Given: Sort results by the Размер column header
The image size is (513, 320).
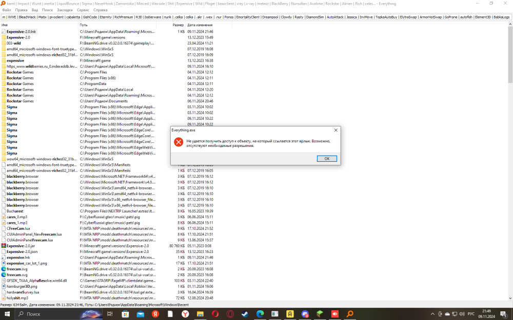Looking at the screenshot, I should (171, 25).
